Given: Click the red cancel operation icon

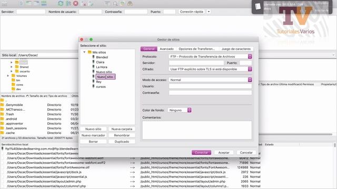Looking at the screenshot, I should (x=76, y=3).
